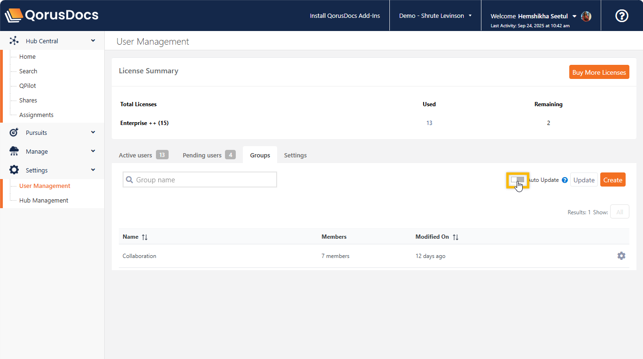Click the Group name search field

[x=200, y=180]
